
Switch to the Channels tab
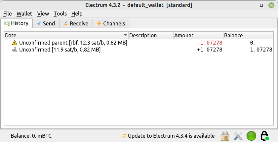pos(111,23)
